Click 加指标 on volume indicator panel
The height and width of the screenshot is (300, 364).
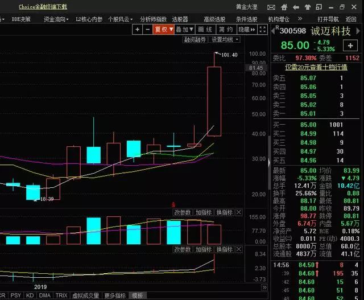[x=204, y=212]
